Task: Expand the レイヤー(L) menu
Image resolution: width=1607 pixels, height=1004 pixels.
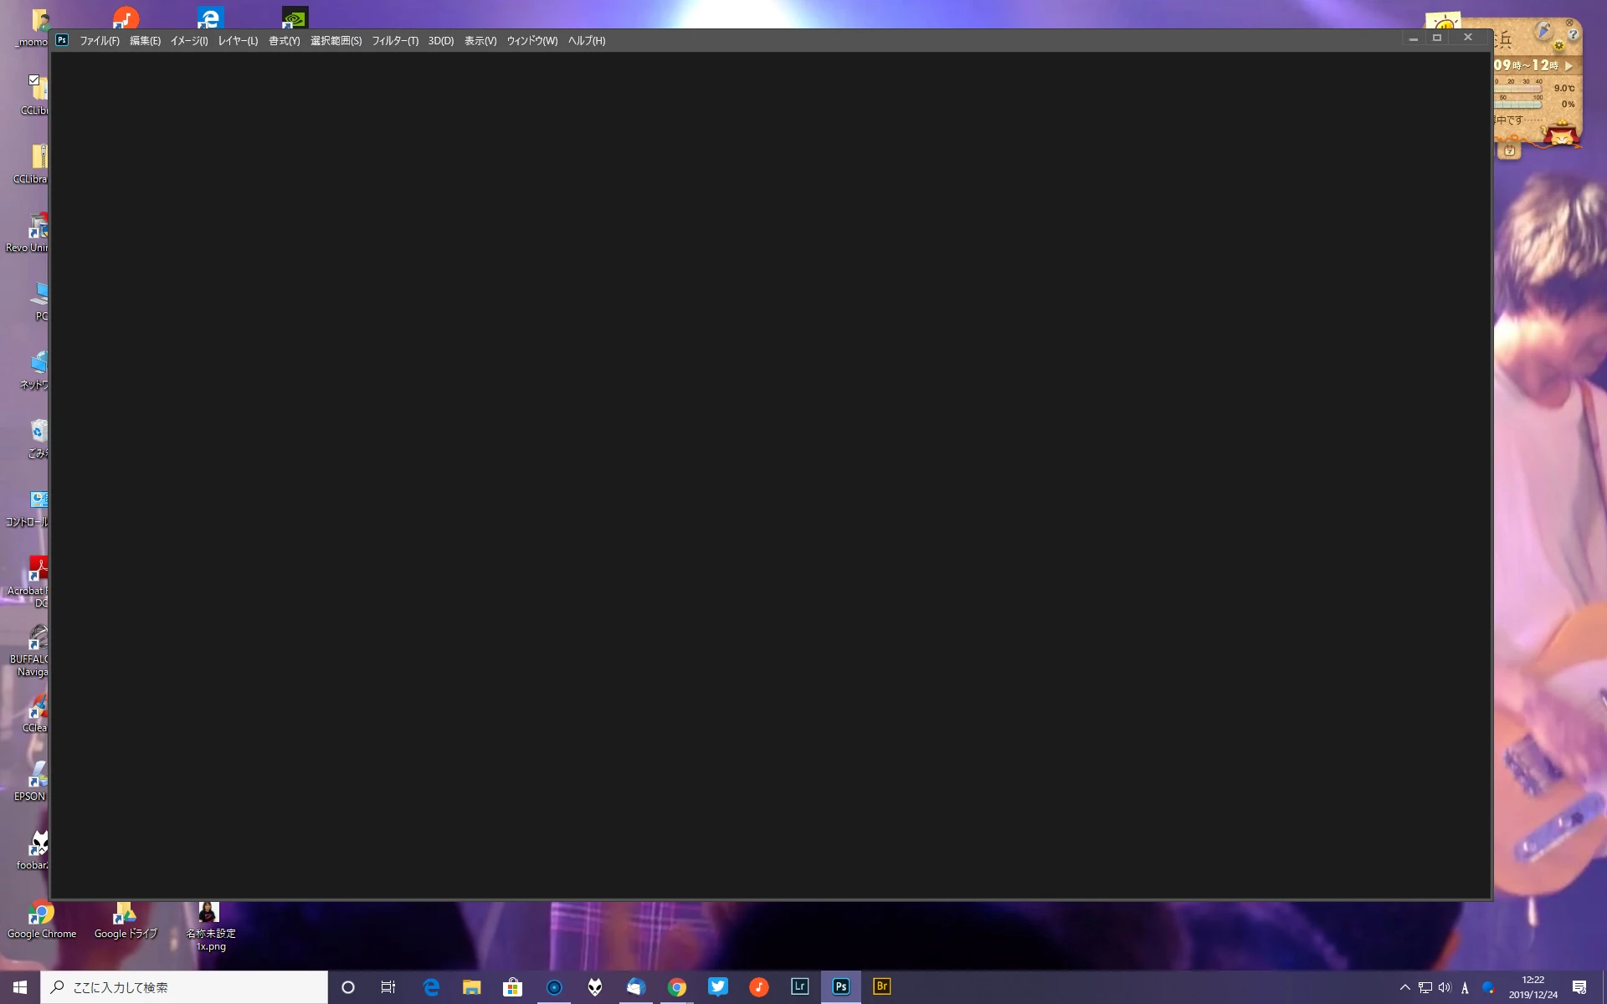Action: 238,41
